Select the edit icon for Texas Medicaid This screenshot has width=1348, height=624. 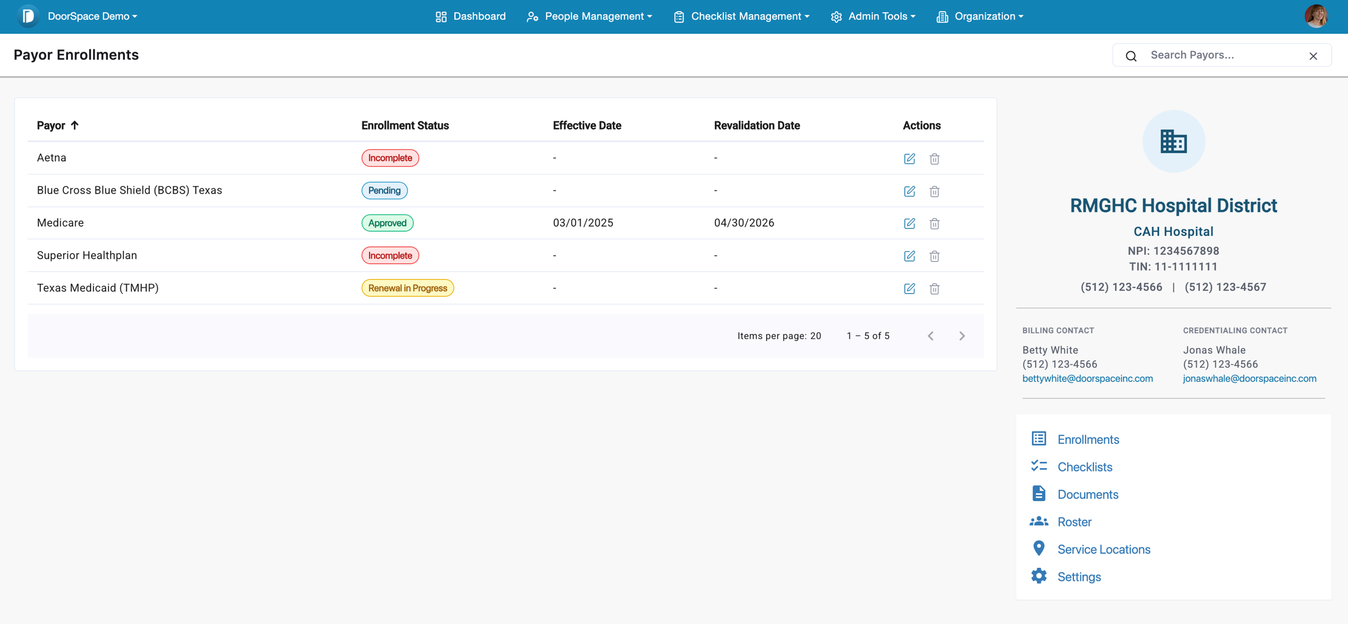point(910,288)
